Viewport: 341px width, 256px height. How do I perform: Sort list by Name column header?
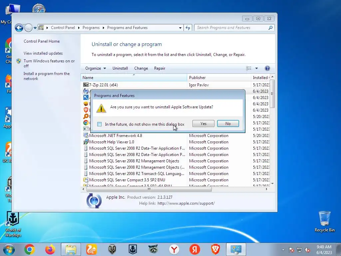point(134,77)
